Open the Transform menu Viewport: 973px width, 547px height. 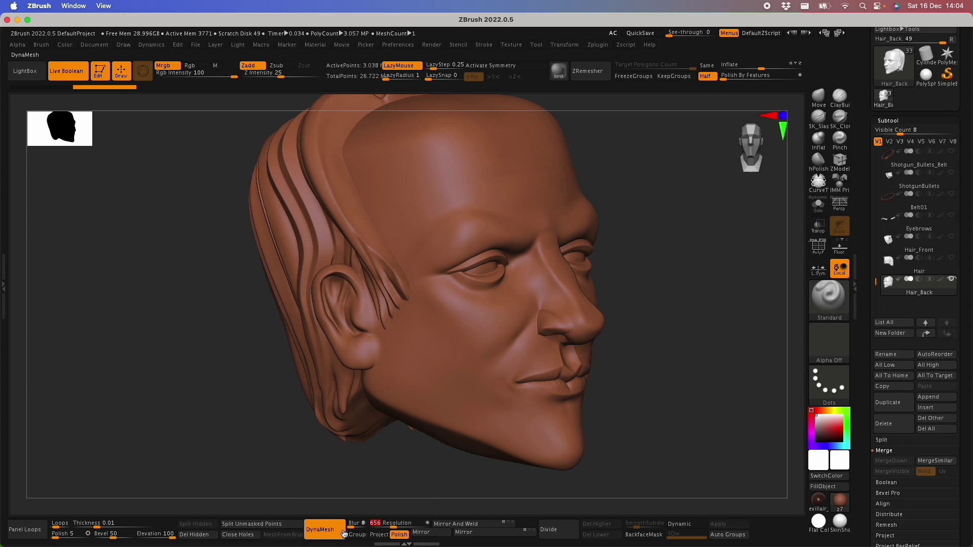pos(564,45)
